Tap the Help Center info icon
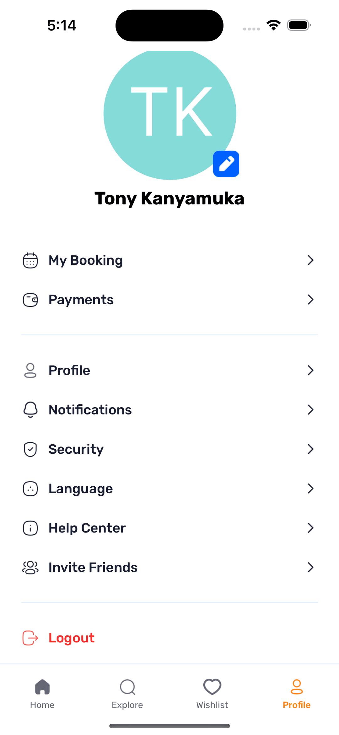339x735 pixels. coord(30,528)
